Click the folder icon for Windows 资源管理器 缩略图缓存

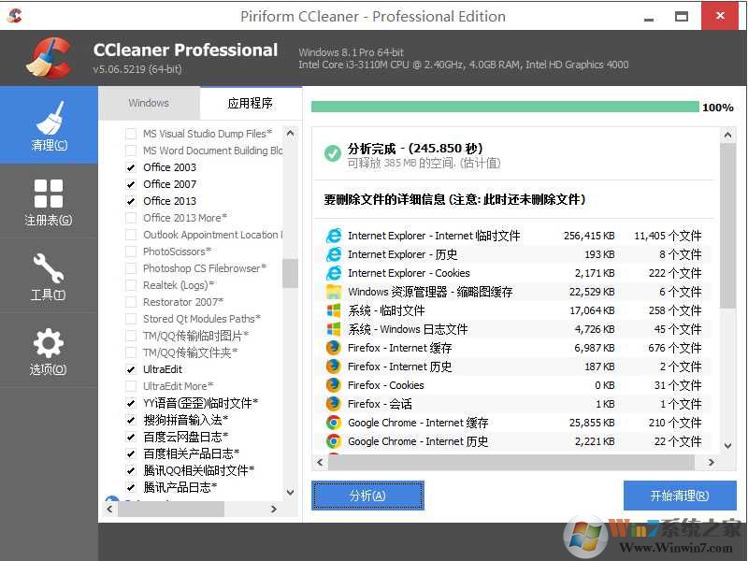click(334, 292)
